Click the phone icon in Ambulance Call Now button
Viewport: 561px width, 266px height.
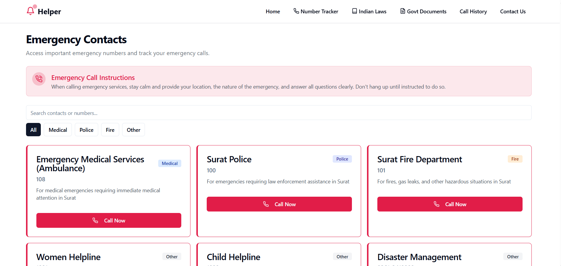coord(95,220)
